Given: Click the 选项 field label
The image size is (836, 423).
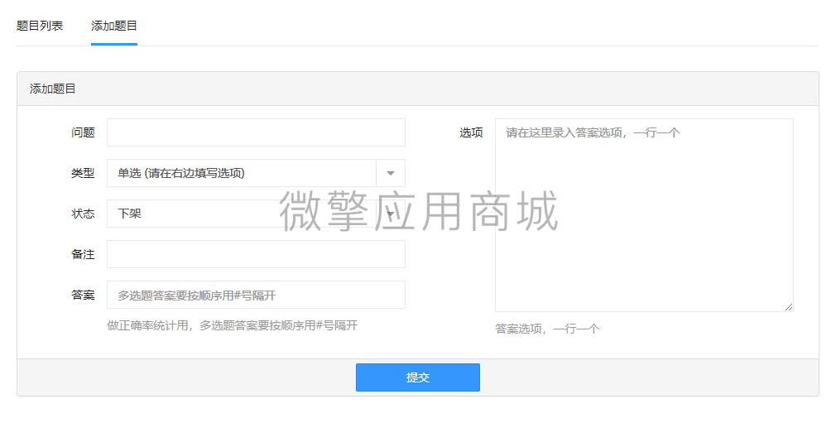Looking at the screenshot, I should click(471, 132).
